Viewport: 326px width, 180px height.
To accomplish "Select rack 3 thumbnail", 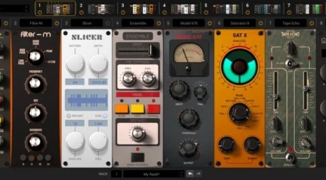I will pos(143,9).
